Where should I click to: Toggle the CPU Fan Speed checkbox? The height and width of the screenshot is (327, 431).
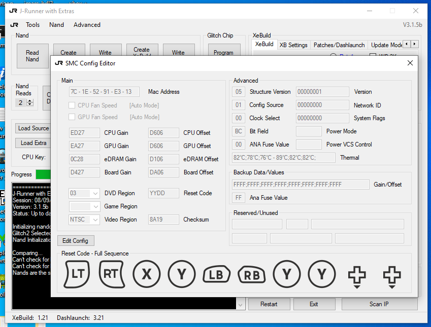click(x=72, y=105)
